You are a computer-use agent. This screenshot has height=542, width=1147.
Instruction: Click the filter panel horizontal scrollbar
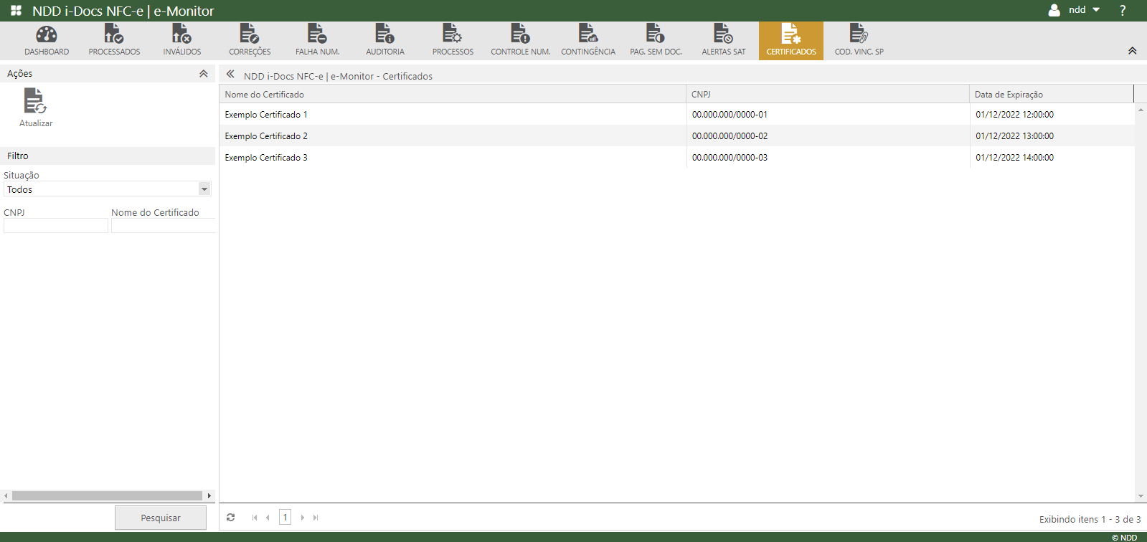pos(107,495)
